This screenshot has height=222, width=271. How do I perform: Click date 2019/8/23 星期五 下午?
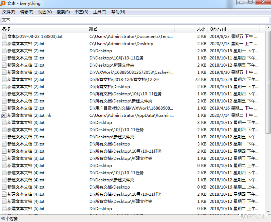click(x=234, y=36)
